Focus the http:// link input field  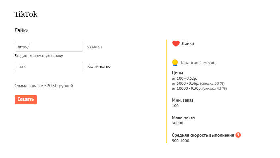(49, 47)
